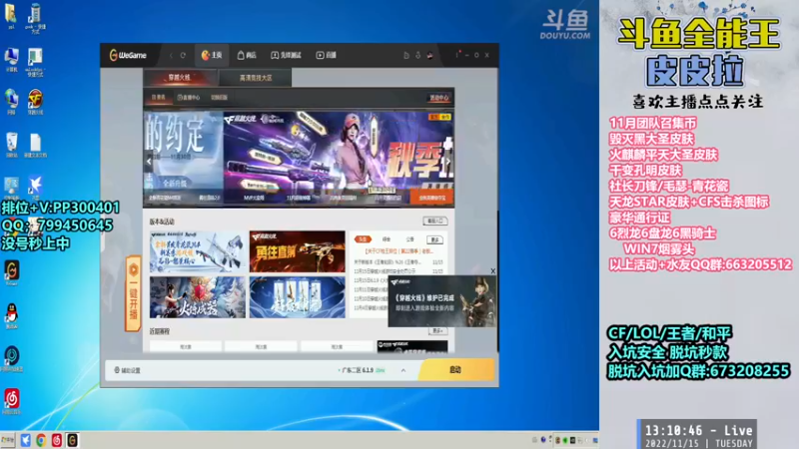Select the orange highlighted news tab

(x=363, y=239)
